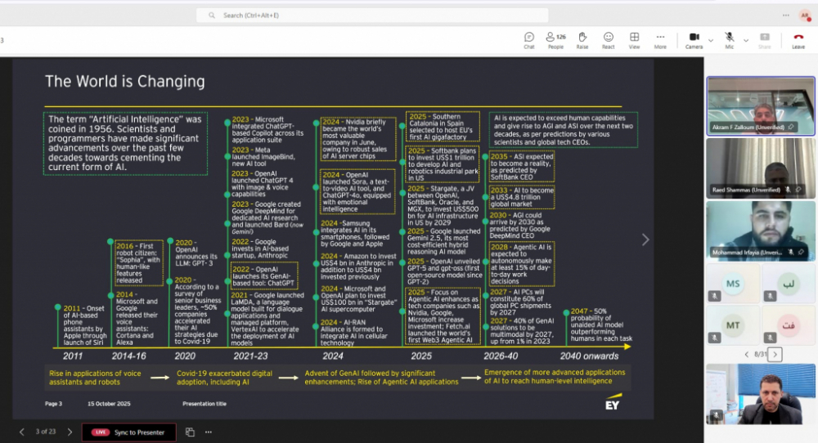Expand the Camera options dropdown arrow
This screenshot has height=443, width=818.
tap(710, 39)
